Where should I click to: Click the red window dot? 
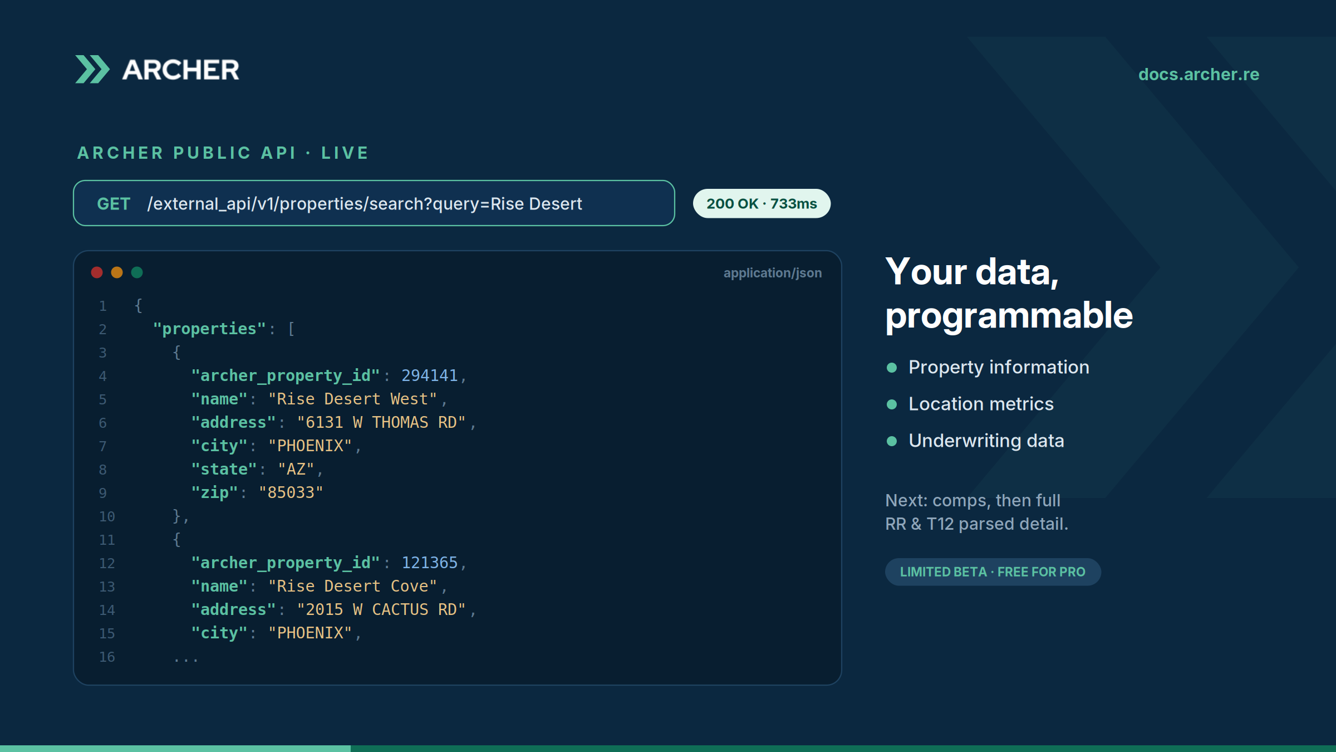(x=97, y=272)
